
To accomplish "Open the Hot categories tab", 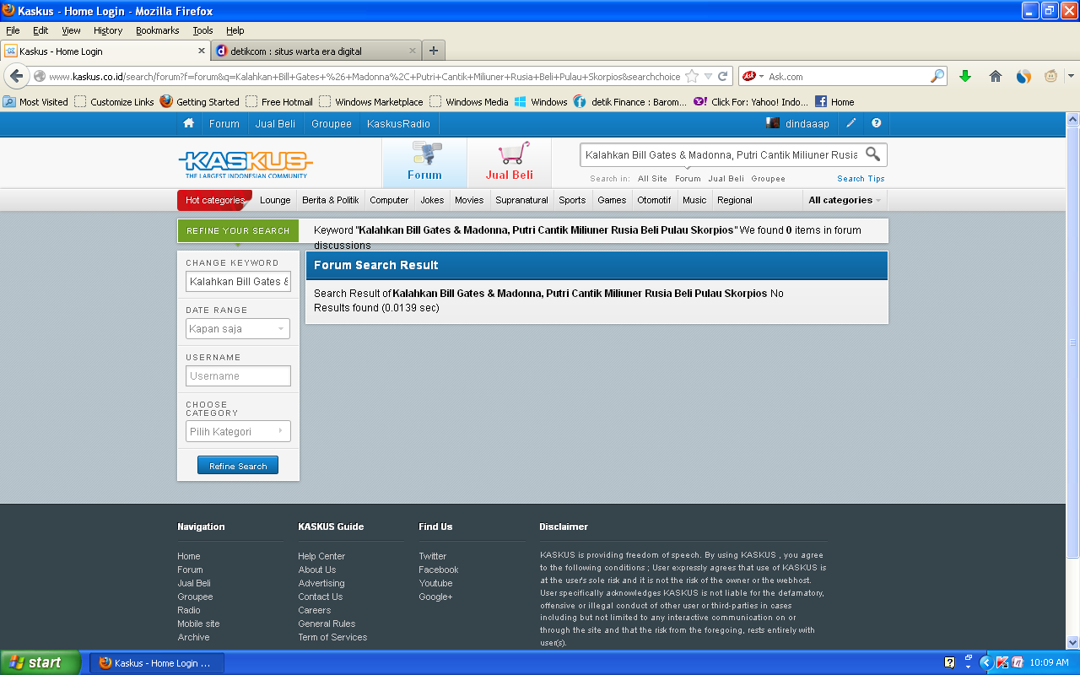I will [214, 200].
